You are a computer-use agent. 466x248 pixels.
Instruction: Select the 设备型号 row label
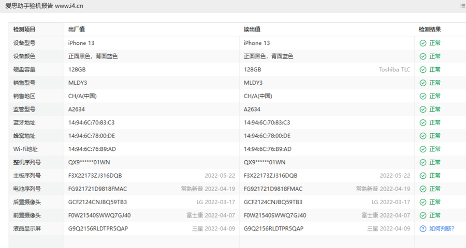tap(24, 43)
